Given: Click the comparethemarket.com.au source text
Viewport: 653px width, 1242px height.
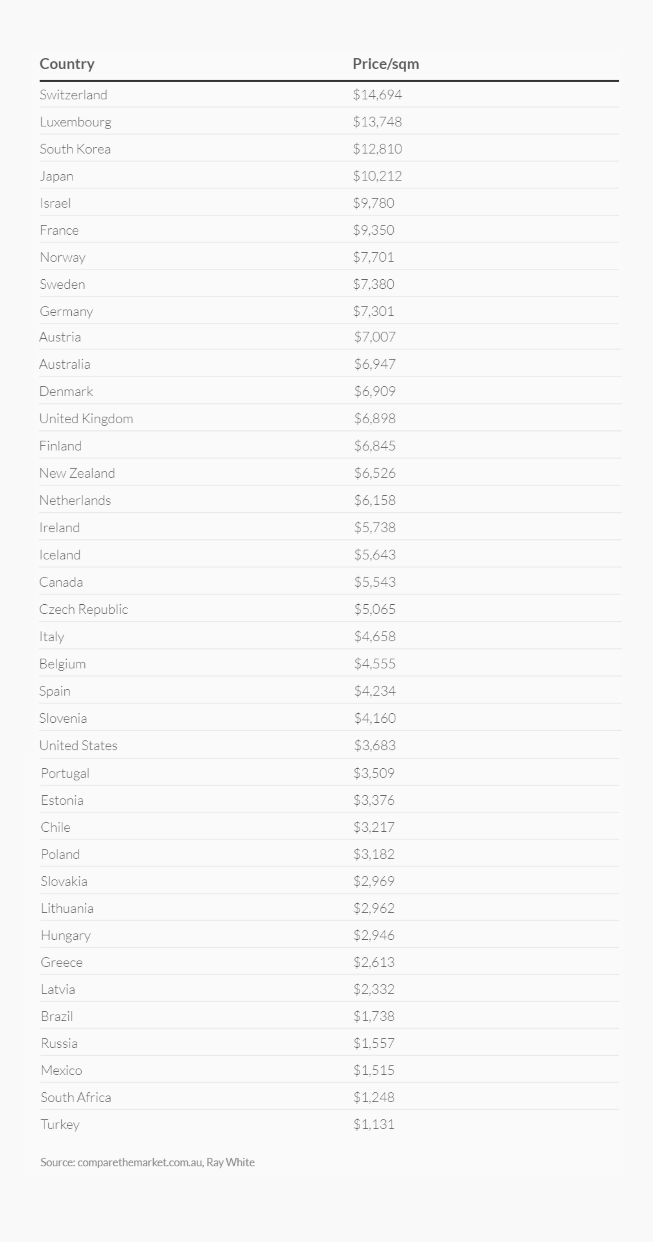Looking at the screenshot, I should [x=140, y=1162].
